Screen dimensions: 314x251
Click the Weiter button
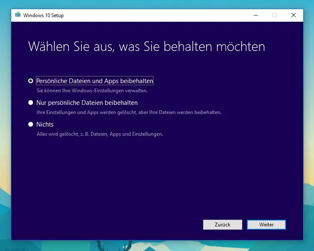[x=266, y=225]
